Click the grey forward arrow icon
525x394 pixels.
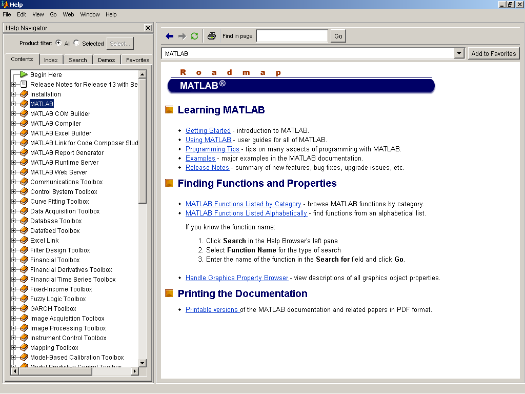182,36
